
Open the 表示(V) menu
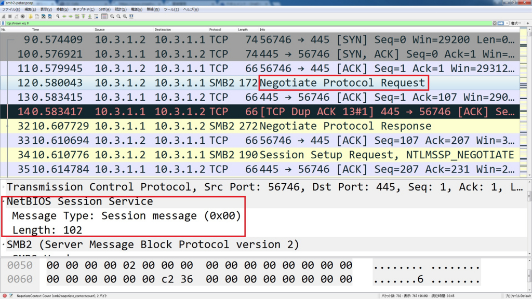(x=46, y=9)
